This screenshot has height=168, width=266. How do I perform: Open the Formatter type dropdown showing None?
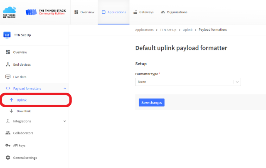point(188,82)
